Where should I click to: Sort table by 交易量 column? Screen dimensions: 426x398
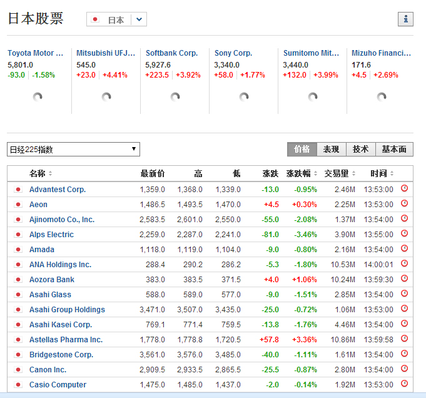(x=340, y=173)
